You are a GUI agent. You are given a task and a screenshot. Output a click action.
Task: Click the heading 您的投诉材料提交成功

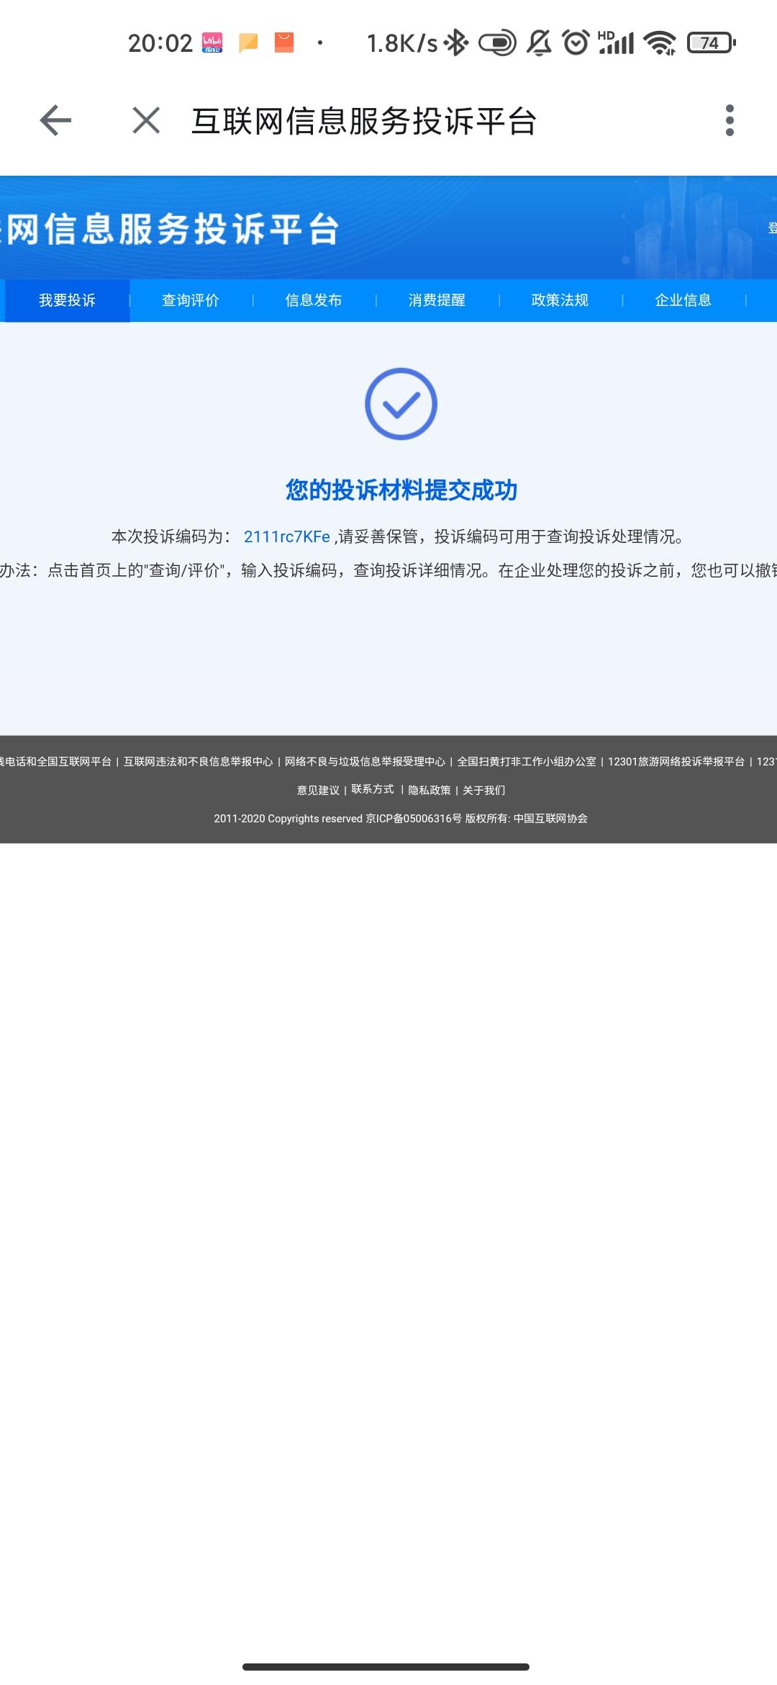click(x=401, y=490)
